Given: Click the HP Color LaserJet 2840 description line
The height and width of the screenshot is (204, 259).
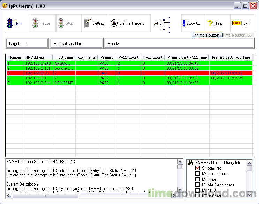Looking at the screenshot, I should coord(70,188).
